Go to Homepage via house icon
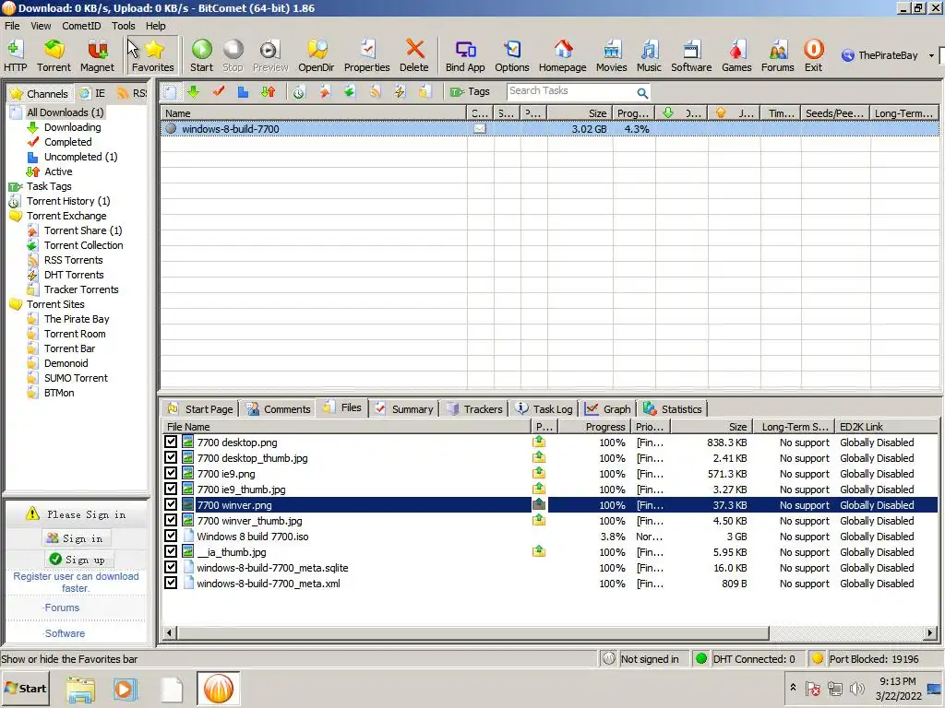The image size is (945, 708). [x=563, y=55]
